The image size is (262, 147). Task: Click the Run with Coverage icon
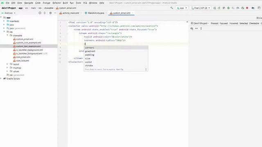(233, 8)
